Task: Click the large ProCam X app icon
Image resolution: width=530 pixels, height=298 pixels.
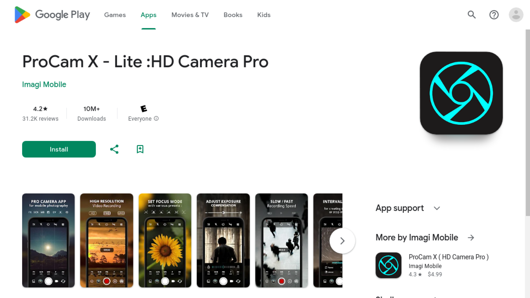Action: [x=461, y=93]
